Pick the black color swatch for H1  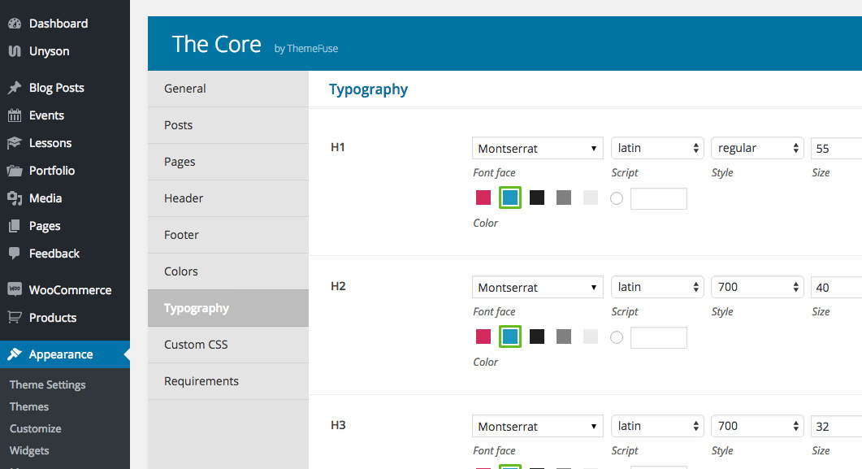(537, 198)
